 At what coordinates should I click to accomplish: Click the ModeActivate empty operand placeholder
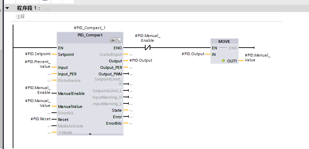pyautogui.click(x=49, y=126)
